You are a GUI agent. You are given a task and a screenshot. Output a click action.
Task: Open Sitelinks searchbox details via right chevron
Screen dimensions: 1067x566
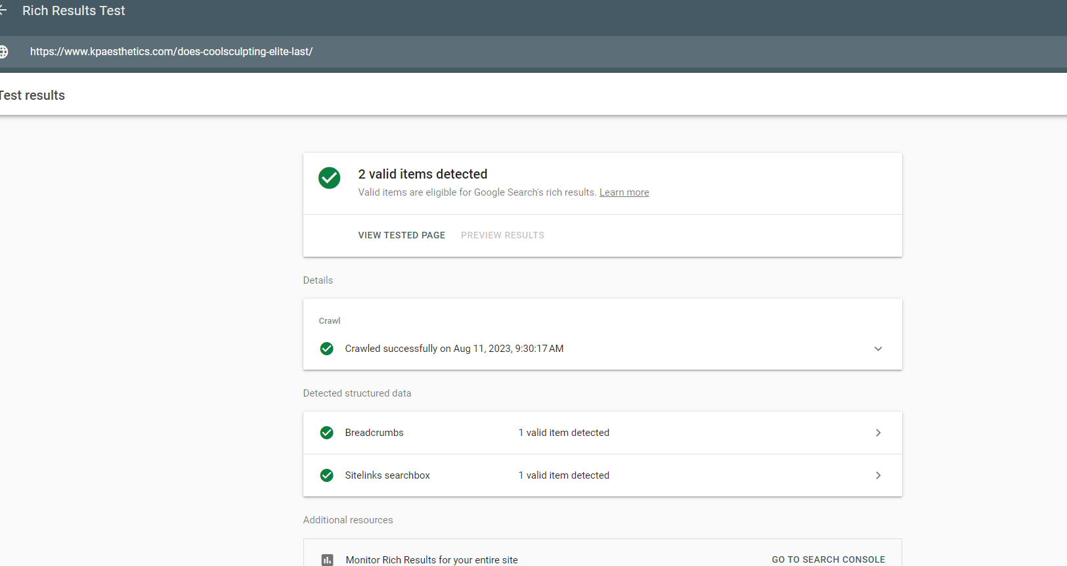[878, 475]
